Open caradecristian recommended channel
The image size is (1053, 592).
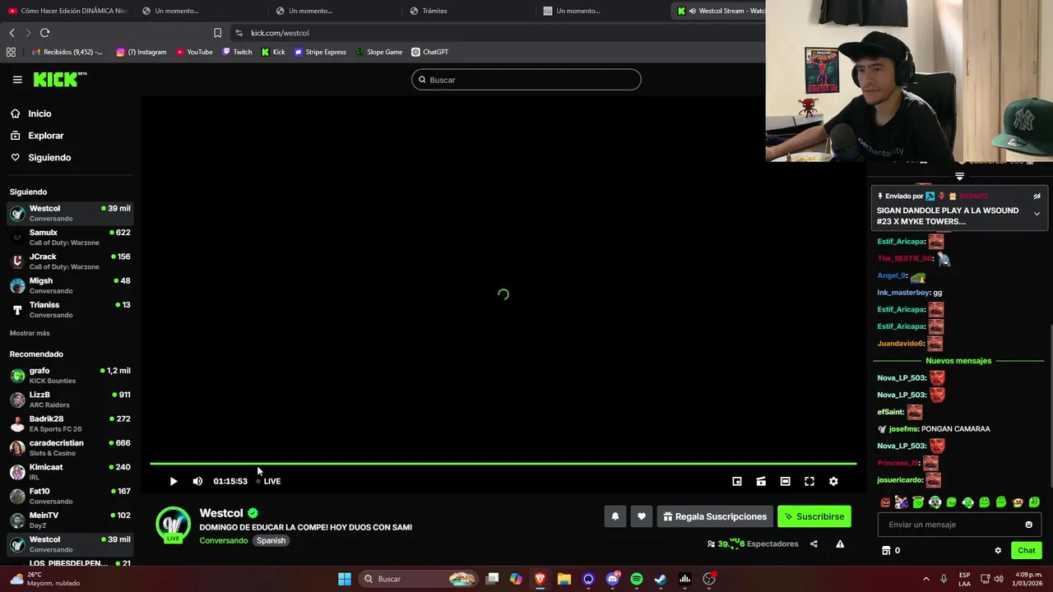point(70,447)
